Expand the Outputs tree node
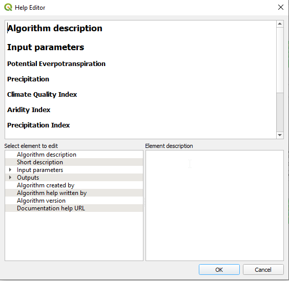Image resolution: width=289 pixels, height=281 pixels. pos(10,178)
